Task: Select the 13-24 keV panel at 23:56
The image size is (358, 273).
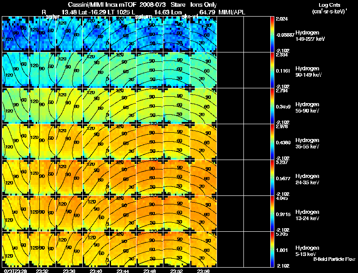Action: [204, 213]
